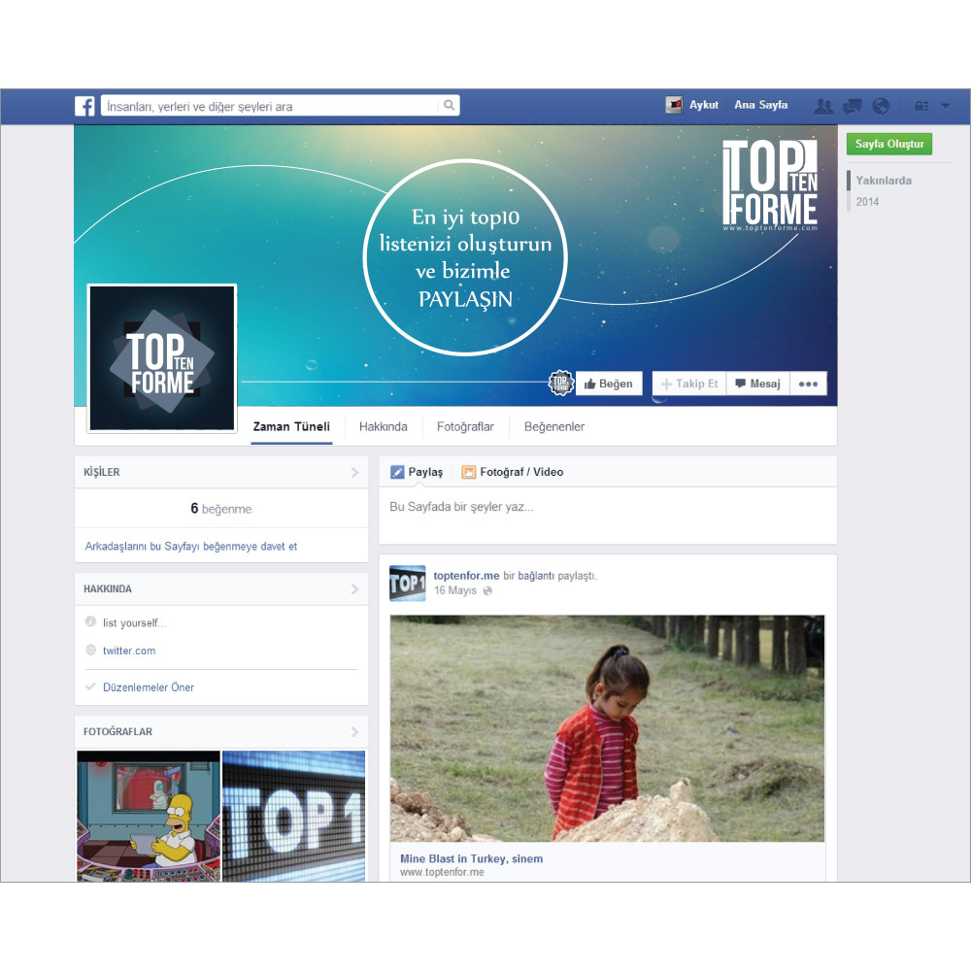This screenshot has height=971, width=971.
Task: Select Paylaş composer tab
Action: pos(417,472)
